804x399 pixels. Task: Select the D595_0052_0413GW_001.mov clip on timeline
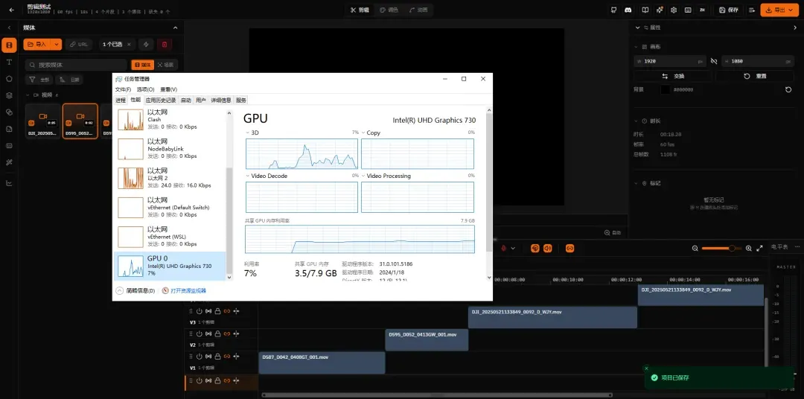click(427, 340)
